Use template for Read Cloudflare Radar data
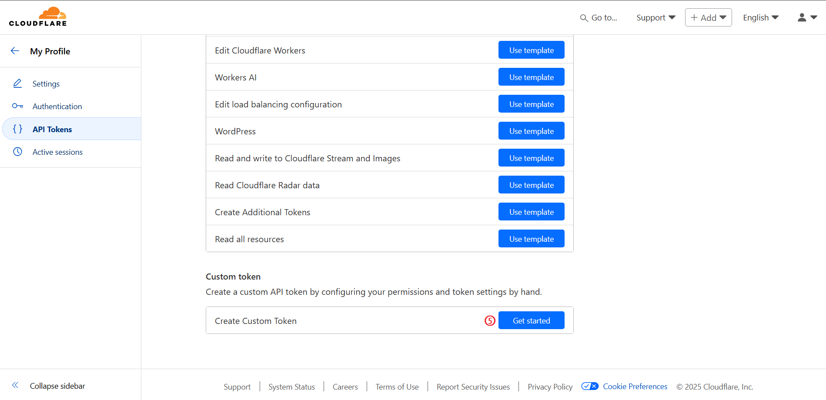 click(531, 185)
